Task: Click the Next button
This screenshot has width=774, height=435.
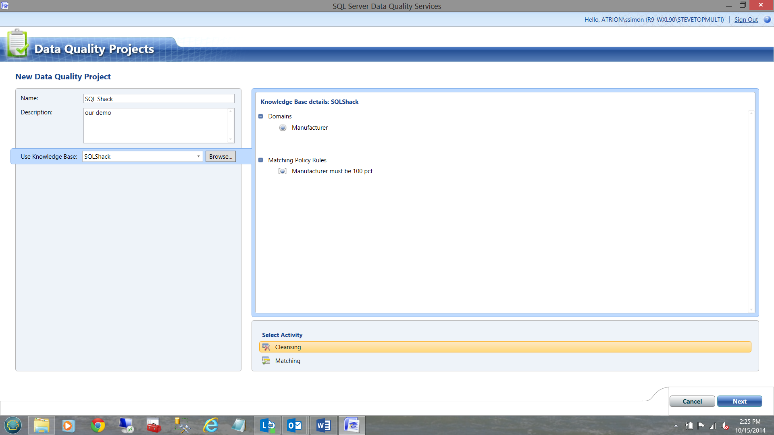Action: point(739,402)
